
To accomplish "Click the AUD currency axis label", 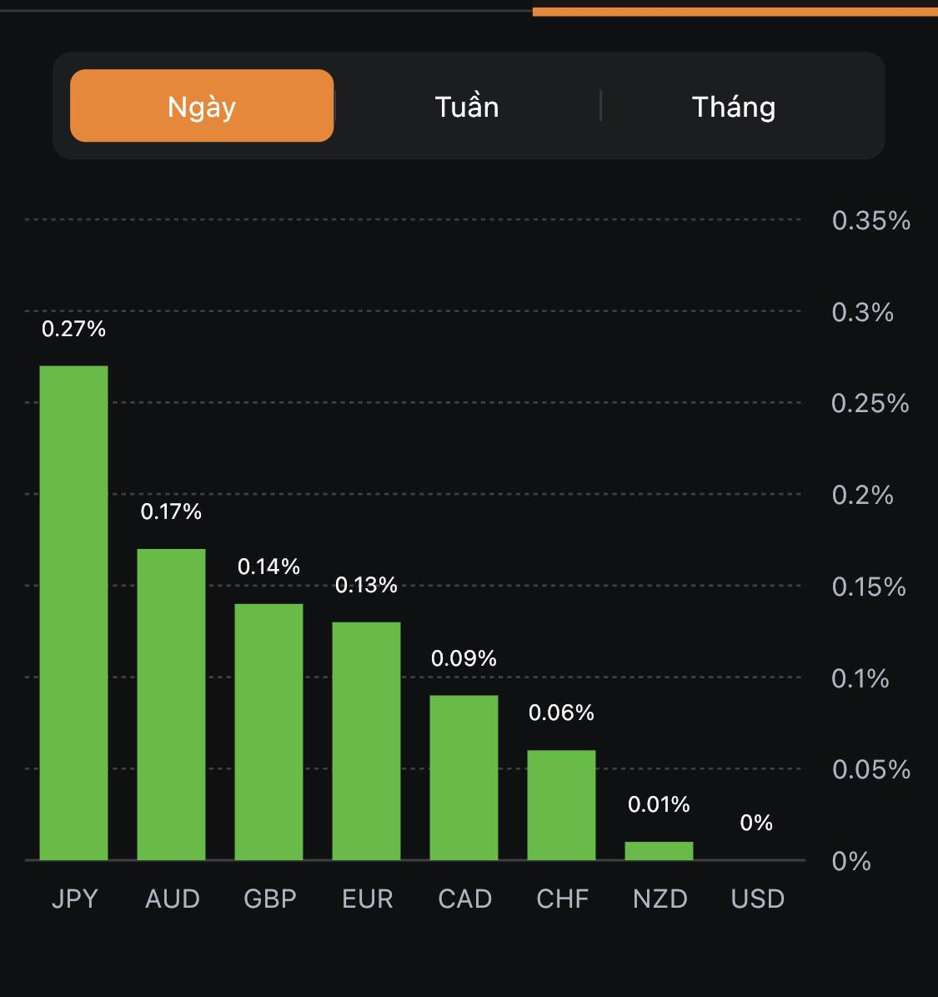I will pyautogui.click(x=173, y=899).
